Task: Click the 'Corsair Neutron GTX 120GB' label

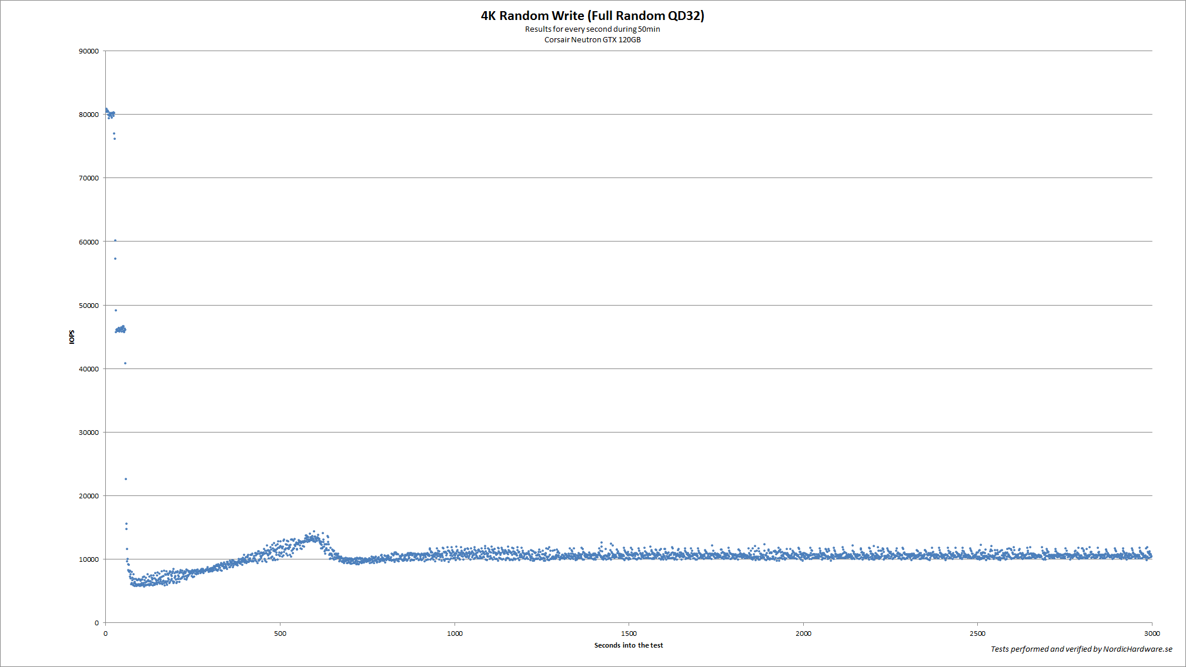Action: [x=592, y=40]
